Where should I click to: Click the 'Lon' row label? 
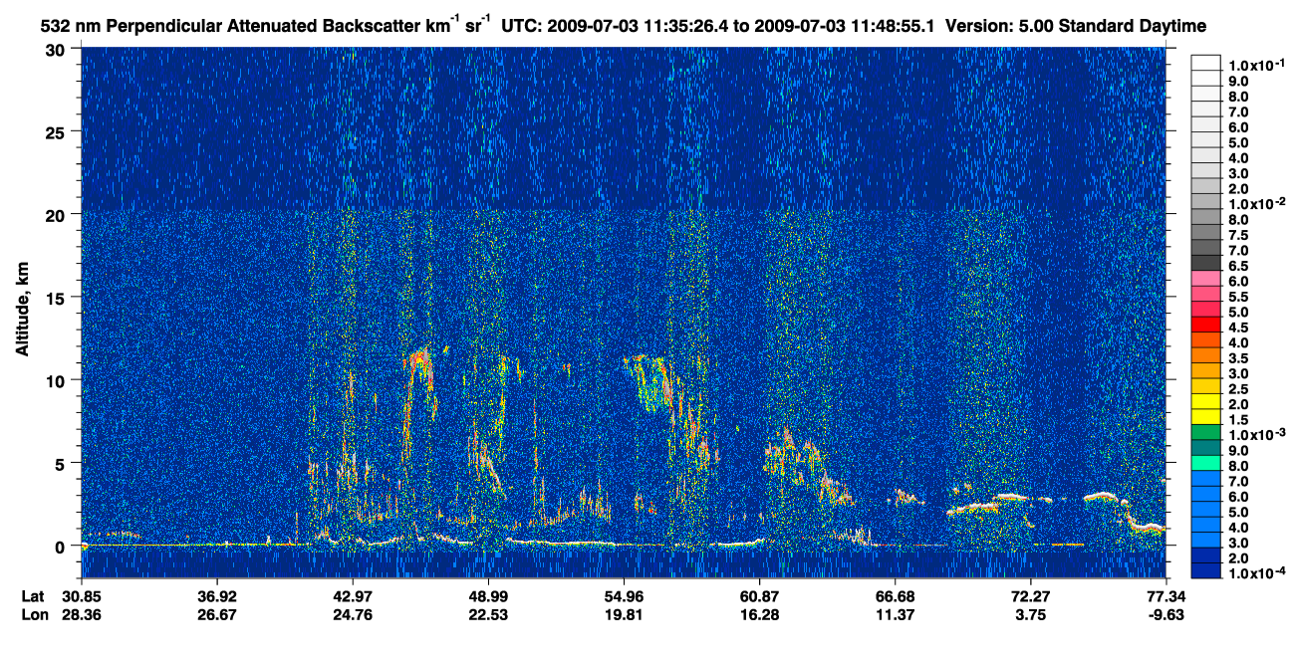coord(34,614)
